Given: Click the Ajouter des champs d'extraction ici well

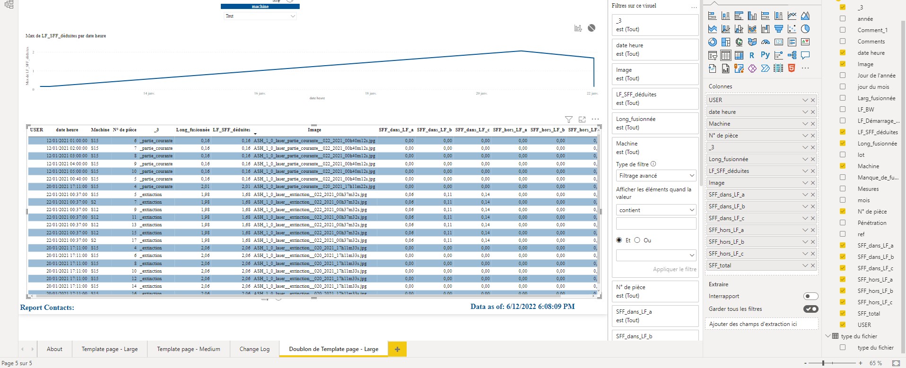Looking at the screenshot, I should (x=762, y=324).
